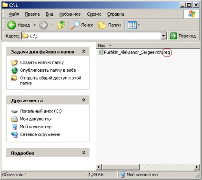Click the green Back arrow icon
Viewport: 202px width, 180px height.
tap(11, 25)
